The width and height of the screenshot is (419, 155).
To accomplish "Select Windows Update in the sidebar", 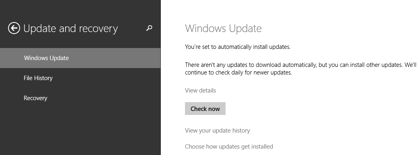I will (80, 58).
